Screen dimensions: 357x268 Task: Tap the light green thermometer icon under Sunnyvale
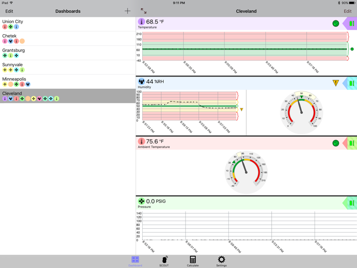[22, 70]
